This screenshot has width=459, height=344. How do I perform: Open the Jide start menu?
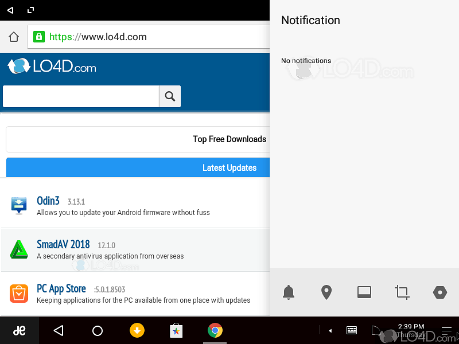pos(20,331)
